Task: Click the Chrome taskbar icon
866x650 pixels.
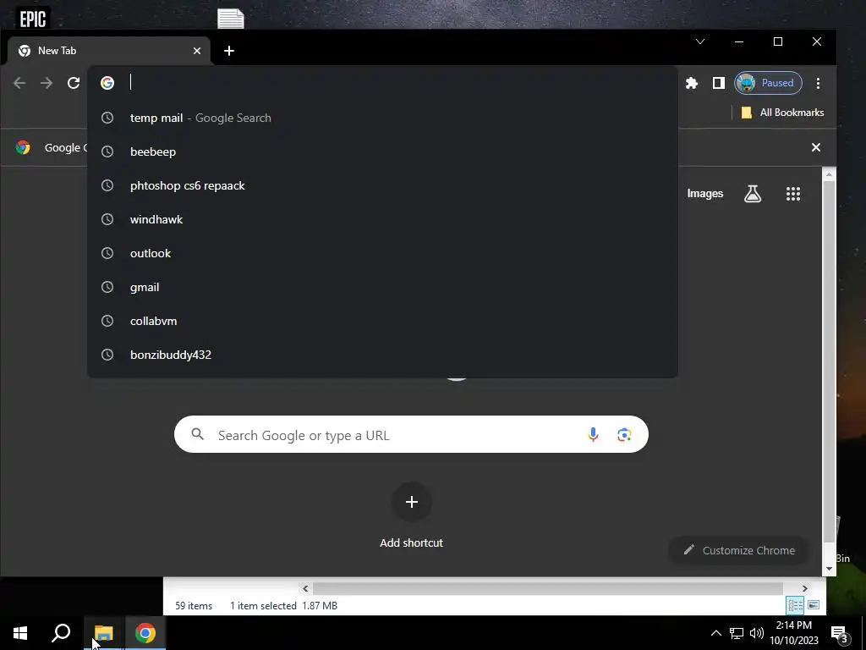Action: coord(145,633)
